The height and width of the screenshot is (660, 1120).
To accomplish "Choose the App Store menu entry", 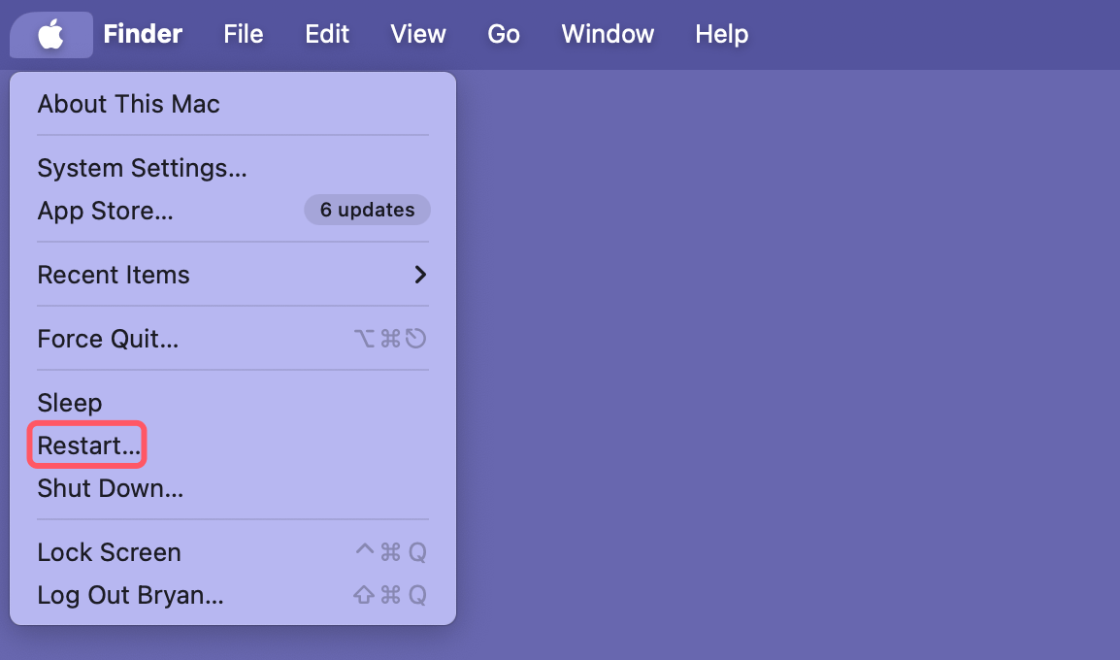I will (105, 211).
